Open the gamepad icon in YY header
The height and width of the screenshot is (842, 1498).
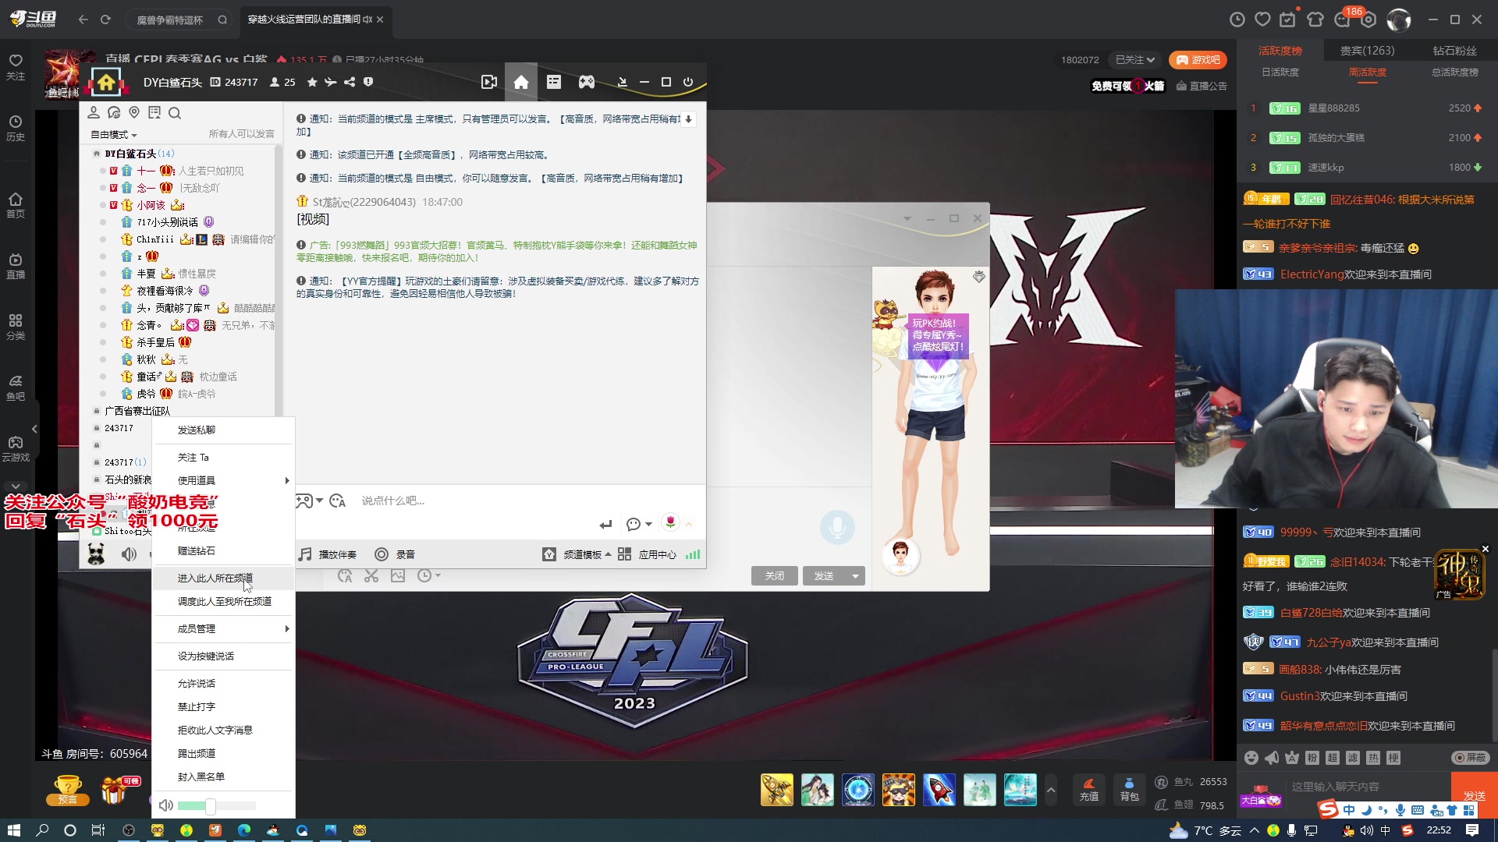pos(587,82)
